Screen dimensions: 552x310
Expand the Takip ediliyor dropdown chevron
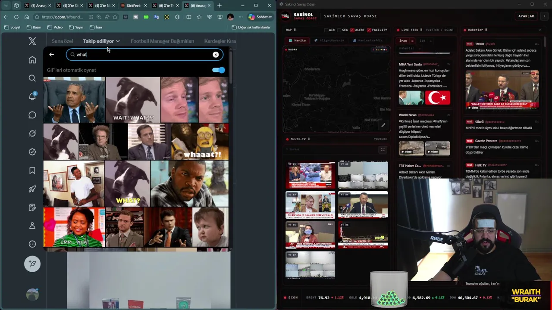(117, 41)
